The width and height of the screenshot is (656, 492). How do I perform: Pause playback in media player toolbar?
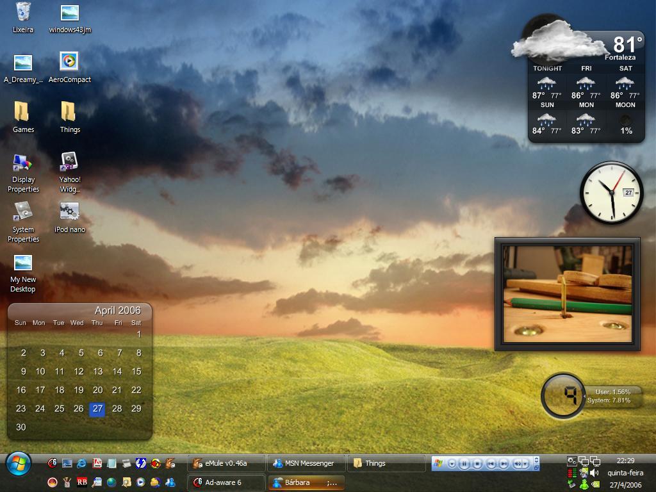(464, 464)
